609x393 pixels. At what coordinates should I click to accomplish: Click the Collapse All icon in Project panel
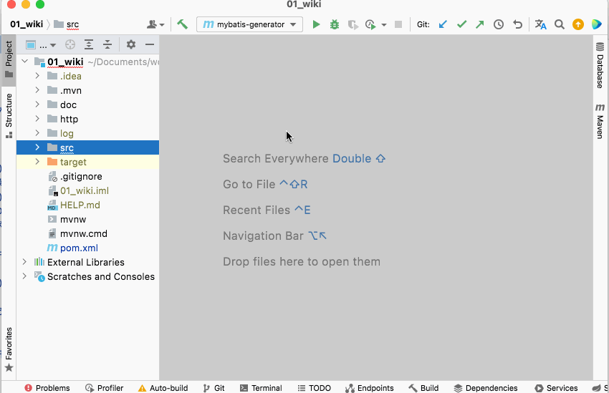point(107,44)
